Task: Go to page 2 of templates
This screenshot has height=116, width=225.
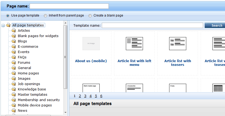Action: coord(80,96)
